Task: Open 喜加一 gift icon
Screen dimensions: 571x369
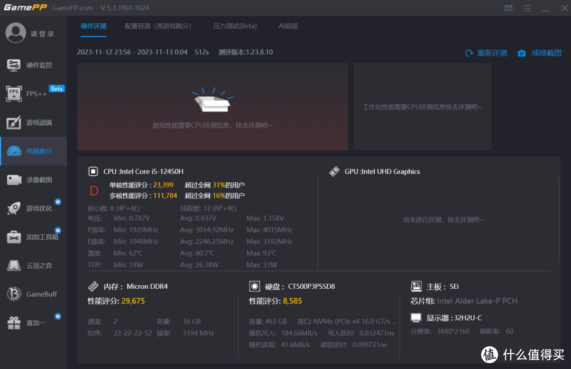Action: [x=14, y=323]
